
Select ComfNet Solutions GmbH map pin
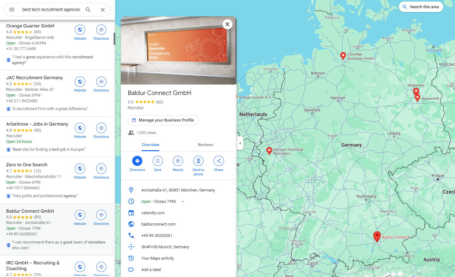[x=343, y=56]
